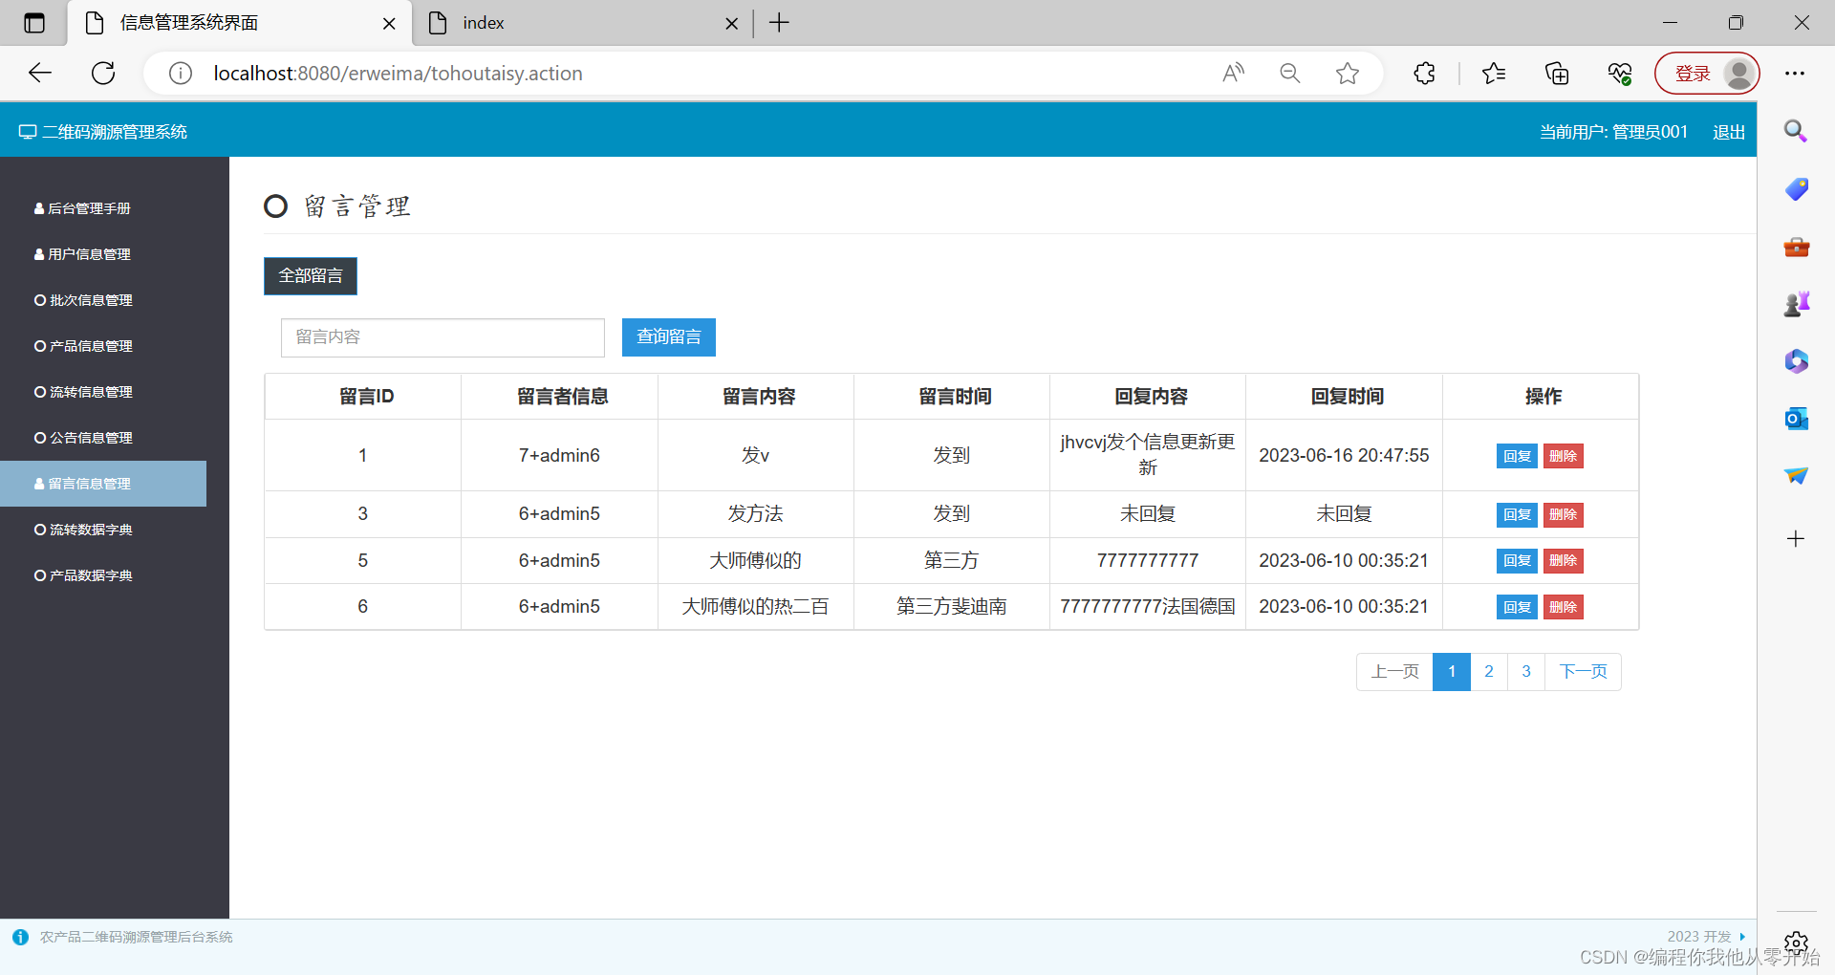1835x975 pixels.
Task: Click 当前用户: 管理员001 text
Action: pos(1613,132)
